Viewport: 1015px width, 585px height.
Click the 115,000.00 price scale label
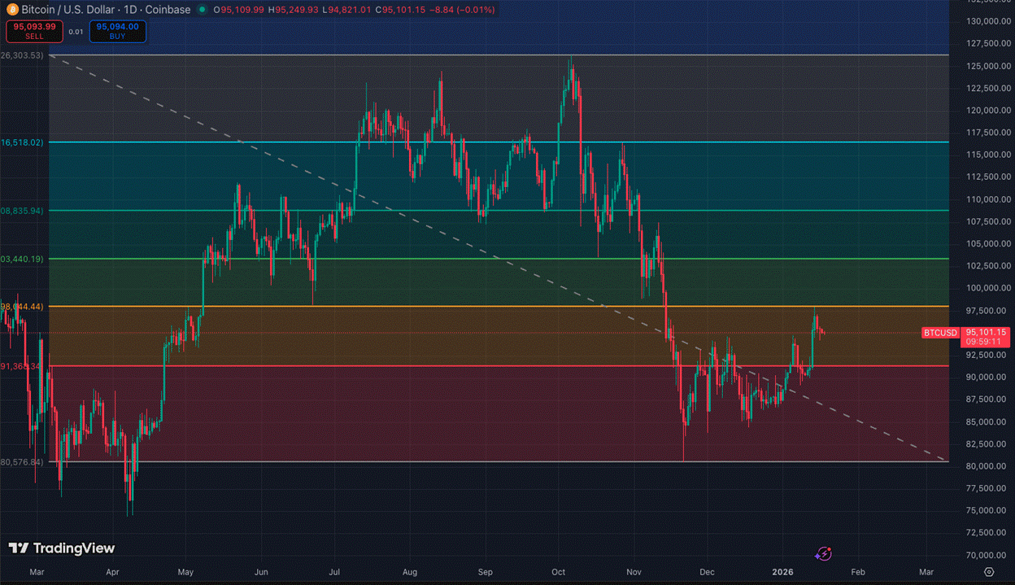tap(987, 155)
